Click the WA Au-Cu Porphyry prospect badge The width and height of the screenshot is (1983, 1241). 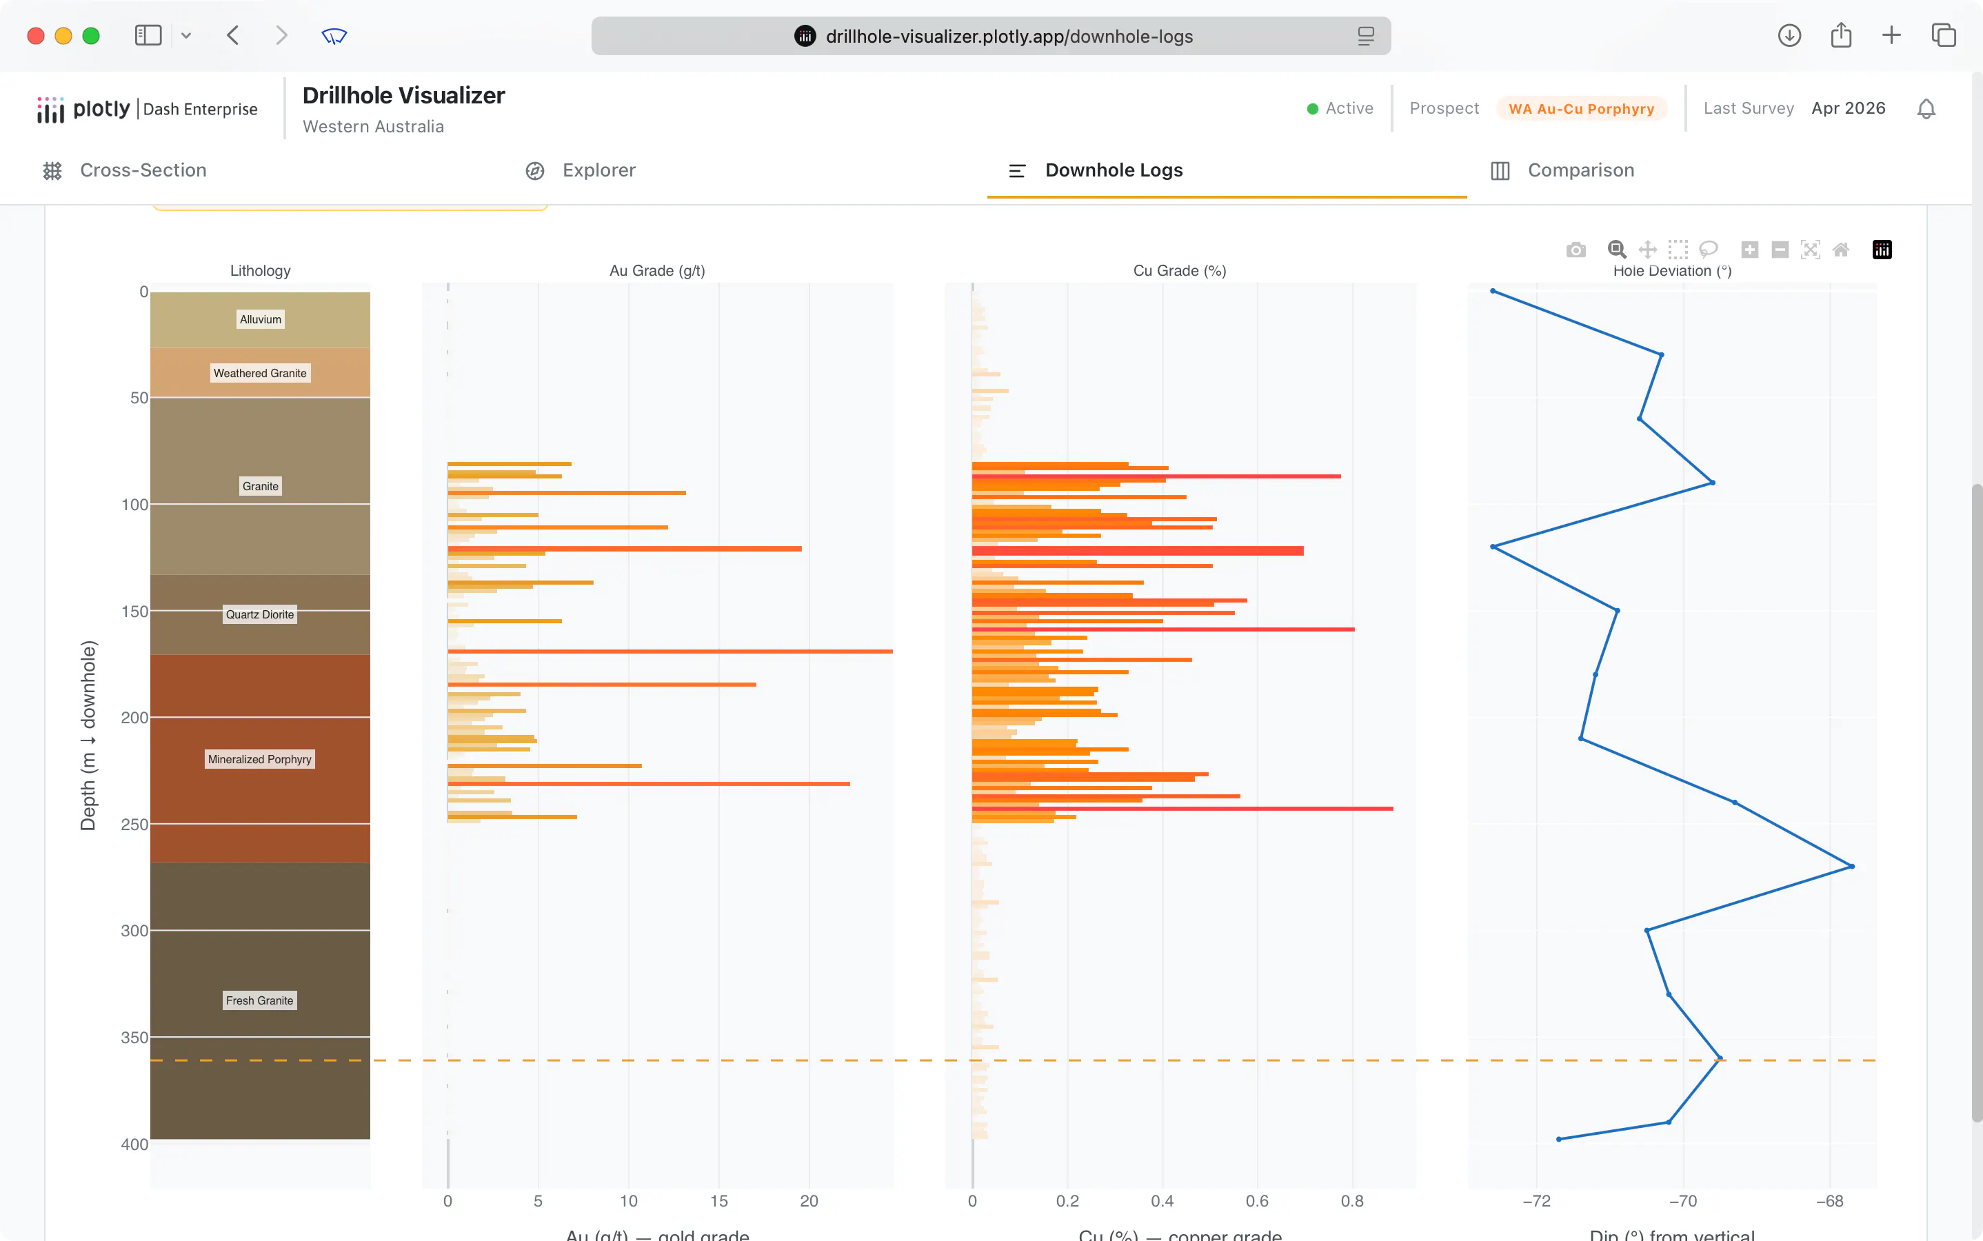tap(1581, 108)
